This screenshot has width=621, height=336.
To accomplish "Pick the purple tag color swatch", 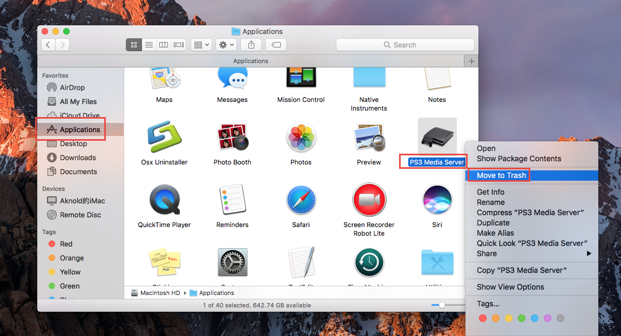I will coord(547,318).
